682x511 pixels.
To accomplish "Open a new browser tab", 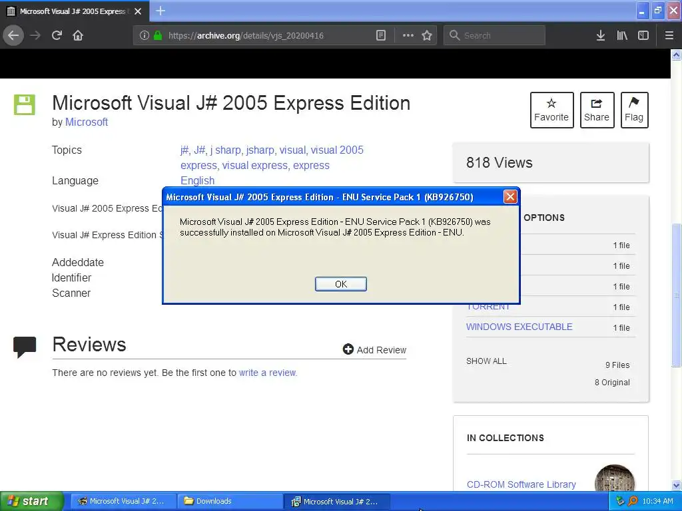I will (x=161, y=11).
